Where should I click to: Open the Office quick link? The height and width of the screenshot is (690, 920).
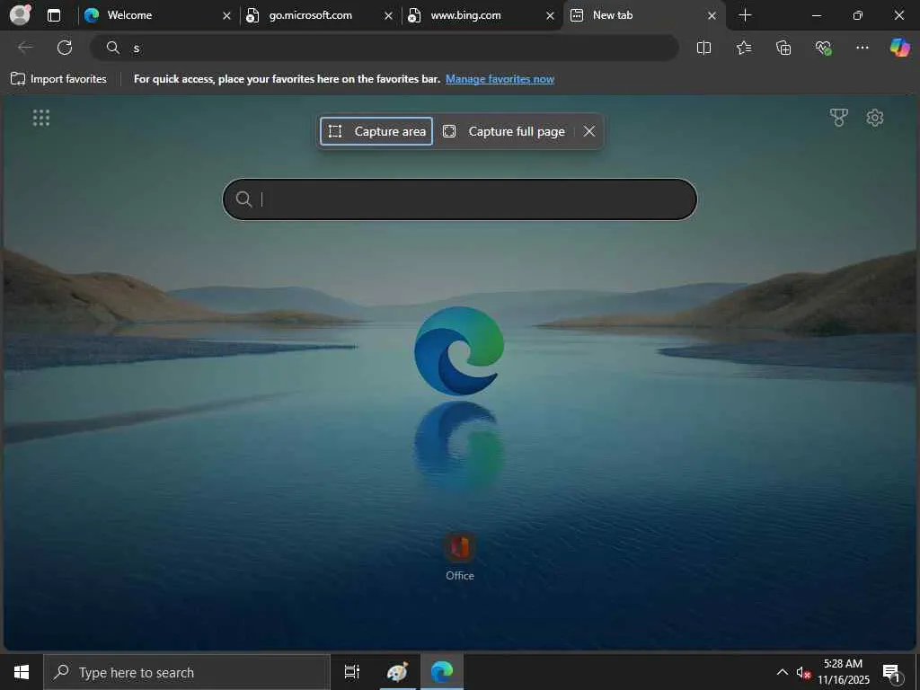pos(459,557)
